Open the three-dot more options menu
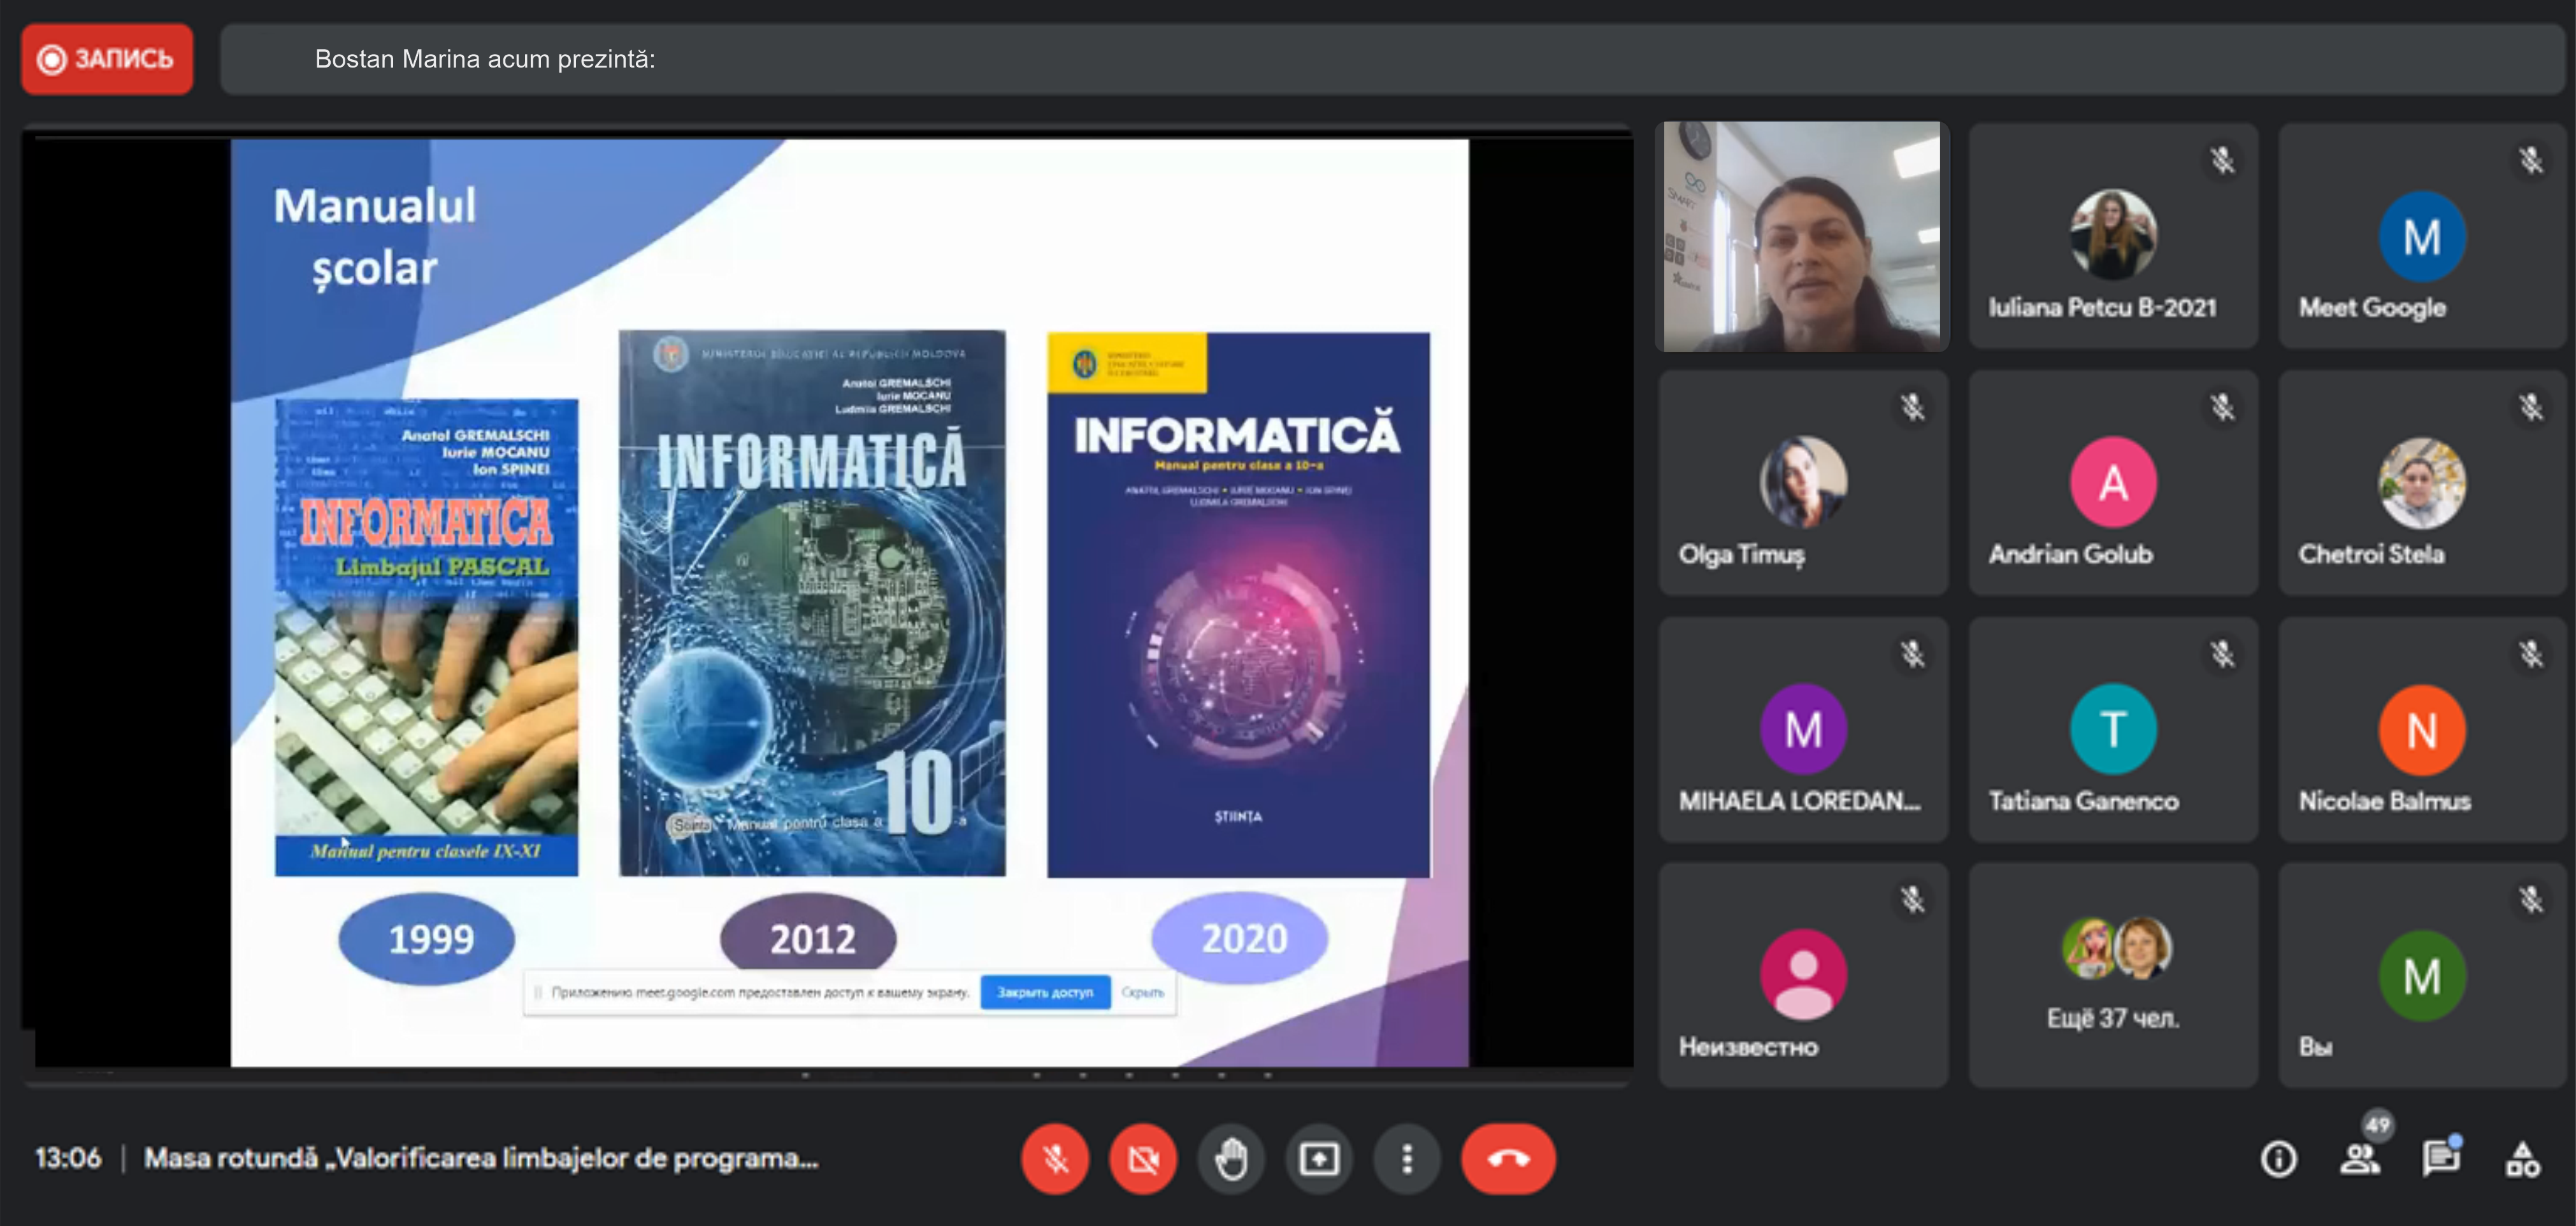 [1407, 1159]
